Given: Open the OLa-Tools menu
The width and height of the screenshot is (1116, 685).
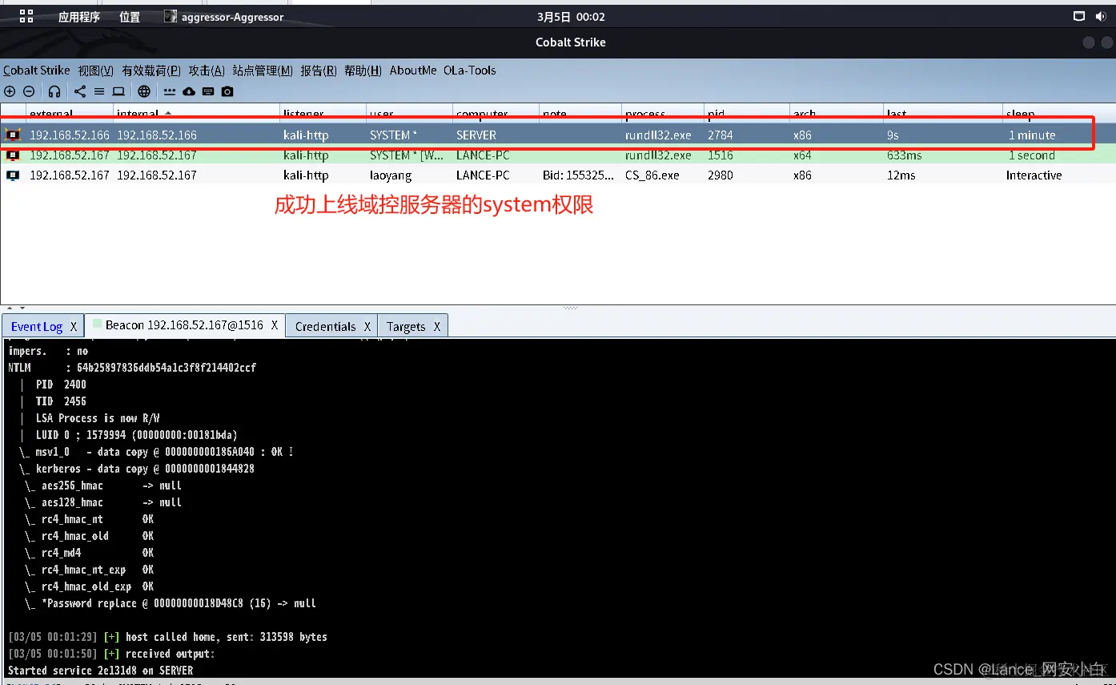Looking at the screenshot, I should (x=470, y=71).
